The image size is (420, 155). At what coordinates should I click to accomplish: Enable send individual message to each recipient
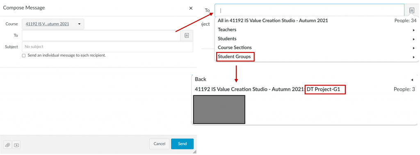[24, 56]
